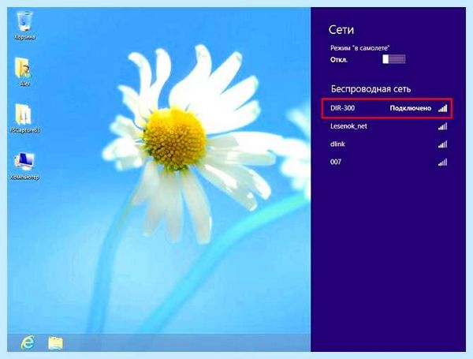Open the Компьютер desktop icon
This screenshot has height=359, width=473.
(24, 166)
